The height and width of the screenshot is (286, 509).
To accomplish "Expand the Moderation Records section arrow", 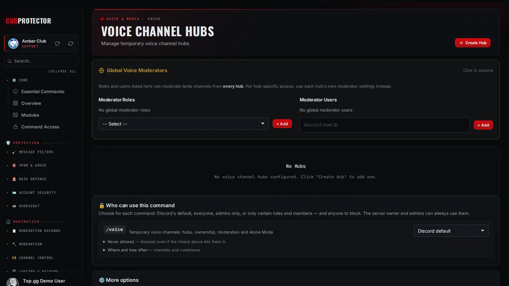I will tap(8, 231).
